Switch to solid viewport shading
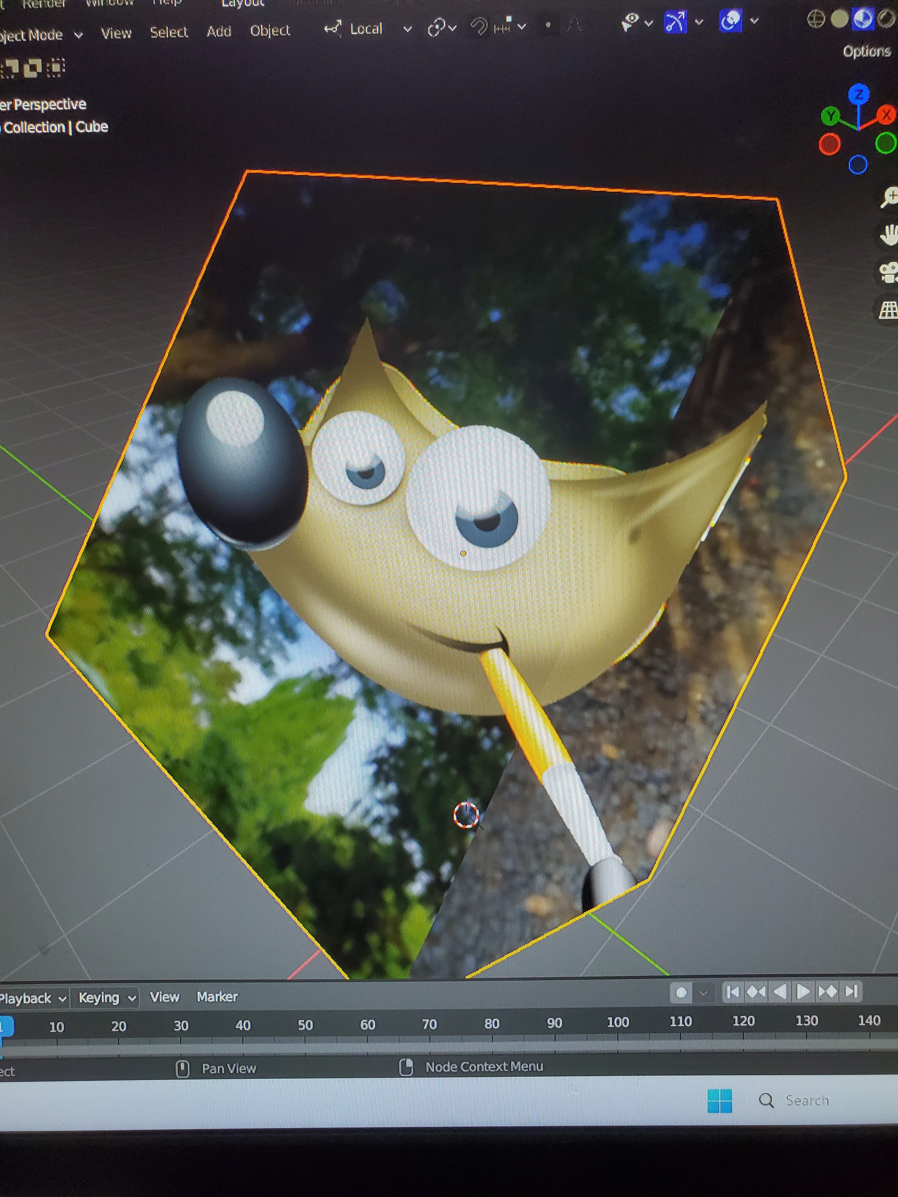 (839, 20)
